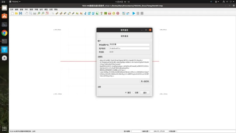Viewport: 236px width, 133px height.
Task: Launch Google Chrome from the dock
Action: click(x=4, y=33)
